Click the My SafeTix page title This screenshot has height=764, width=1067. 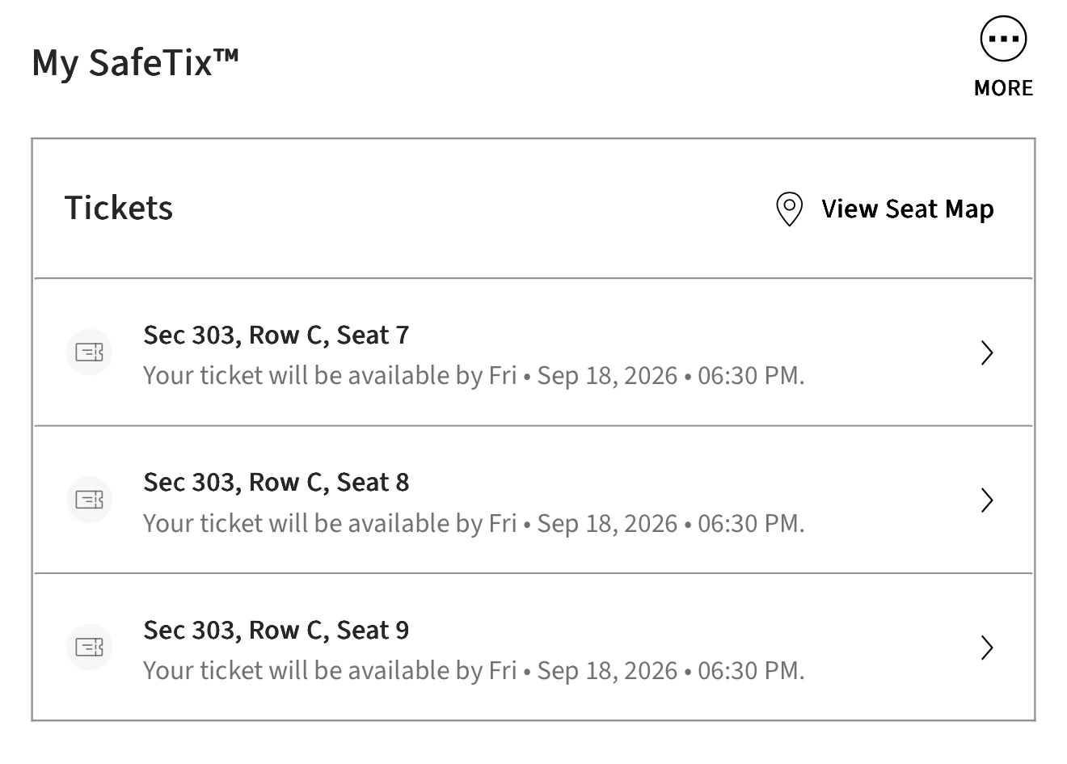coord(135,63)
